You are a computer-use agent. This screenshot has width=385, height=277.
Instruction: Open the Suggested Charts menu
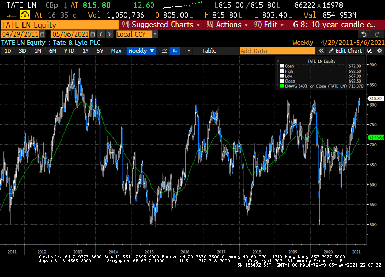[x=161, y=25]
